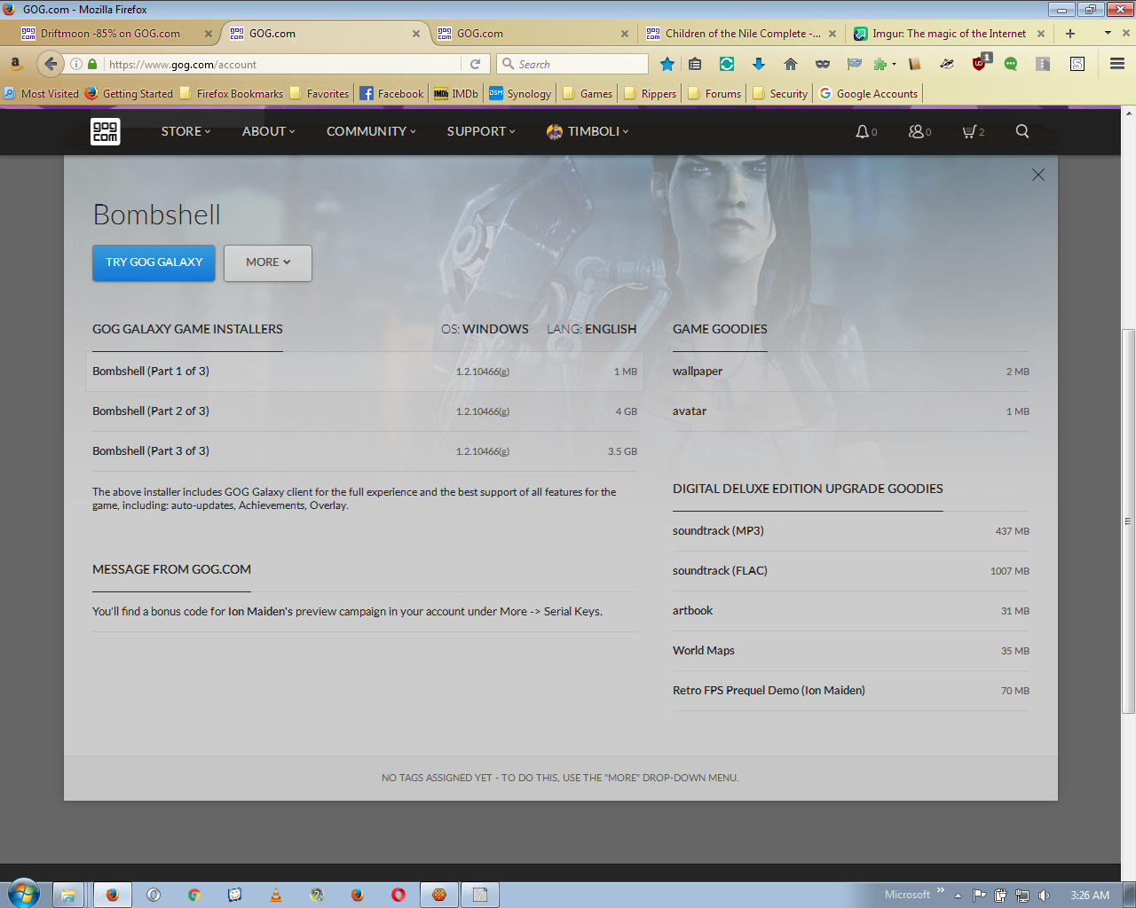Change installer OS: WINDOWS selector
The width and height of the screenshot is (1136, 908).
tap(485, 329)
